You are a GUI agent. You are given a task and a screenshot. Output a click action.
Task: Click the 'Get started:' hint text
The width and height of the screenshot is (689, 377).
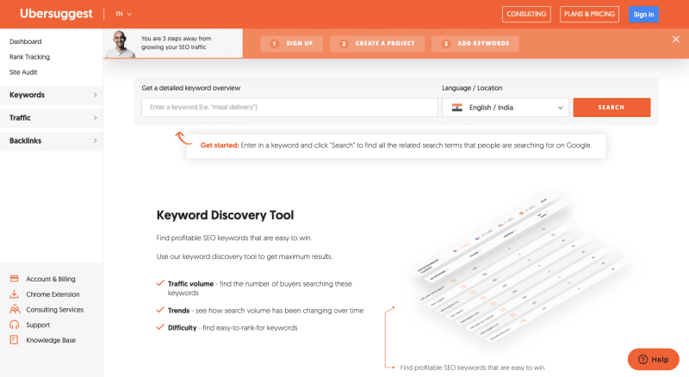(220, 145)
